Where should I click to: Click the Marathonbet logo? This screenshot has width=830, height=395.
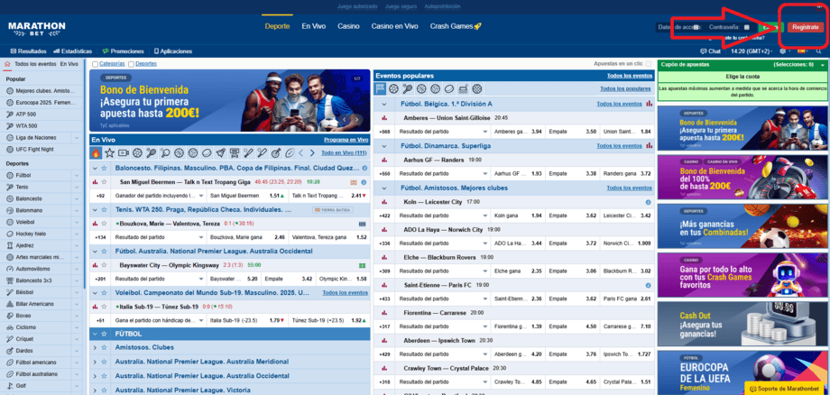tap(36, 29)
